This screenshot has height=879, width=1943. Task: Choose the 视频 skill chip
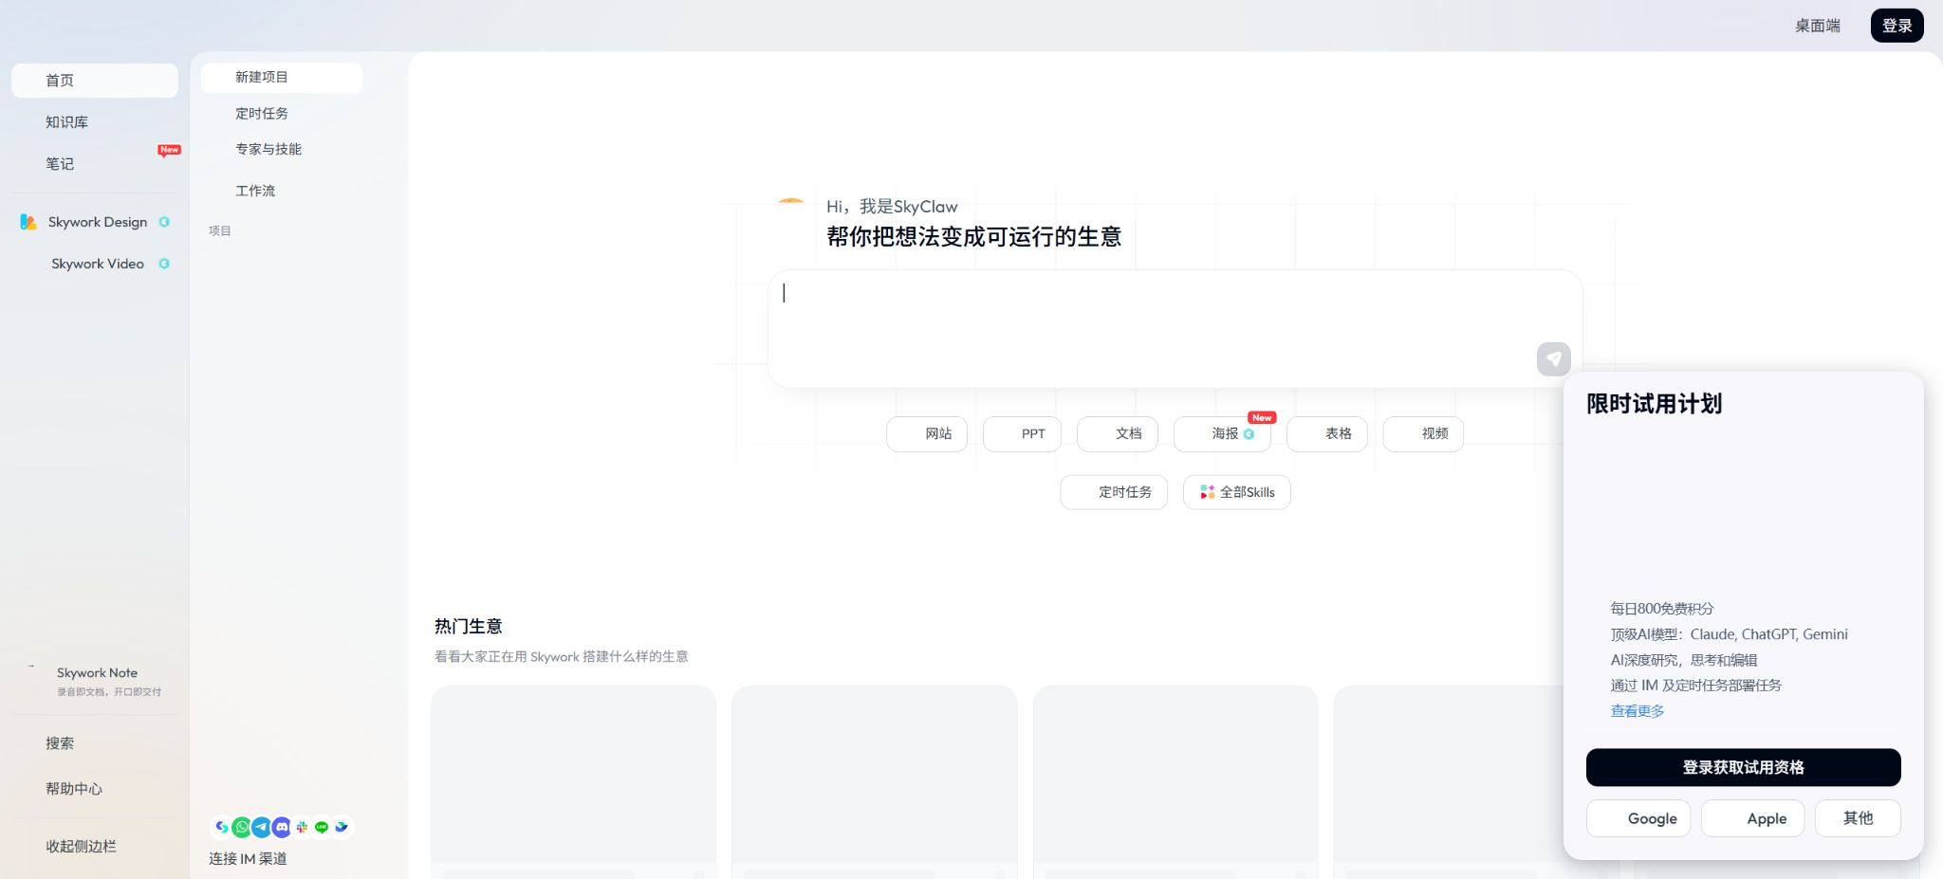[1423, 434]
